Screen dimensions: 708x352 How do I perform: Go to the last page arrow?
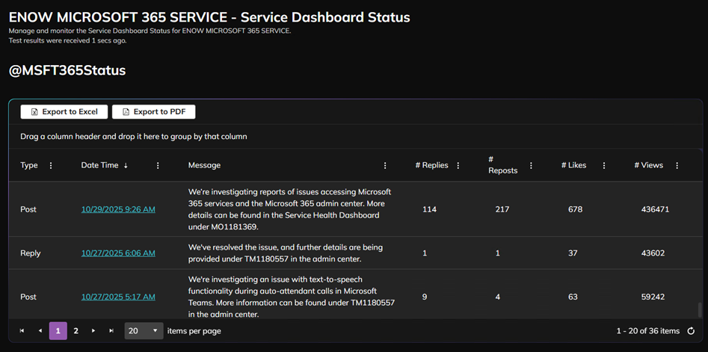tap(111, 331)
